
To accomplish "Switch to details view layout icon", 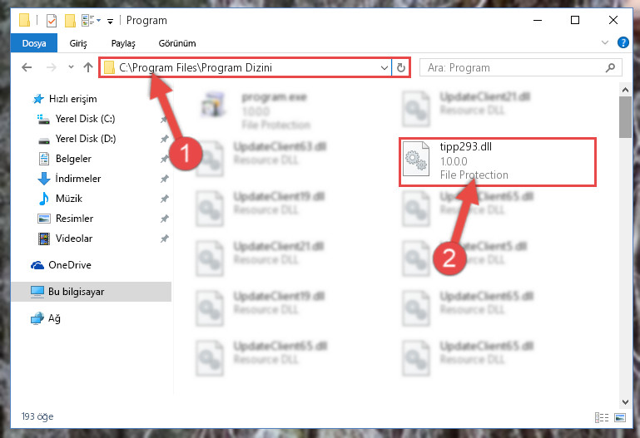I will coord(602,417).
